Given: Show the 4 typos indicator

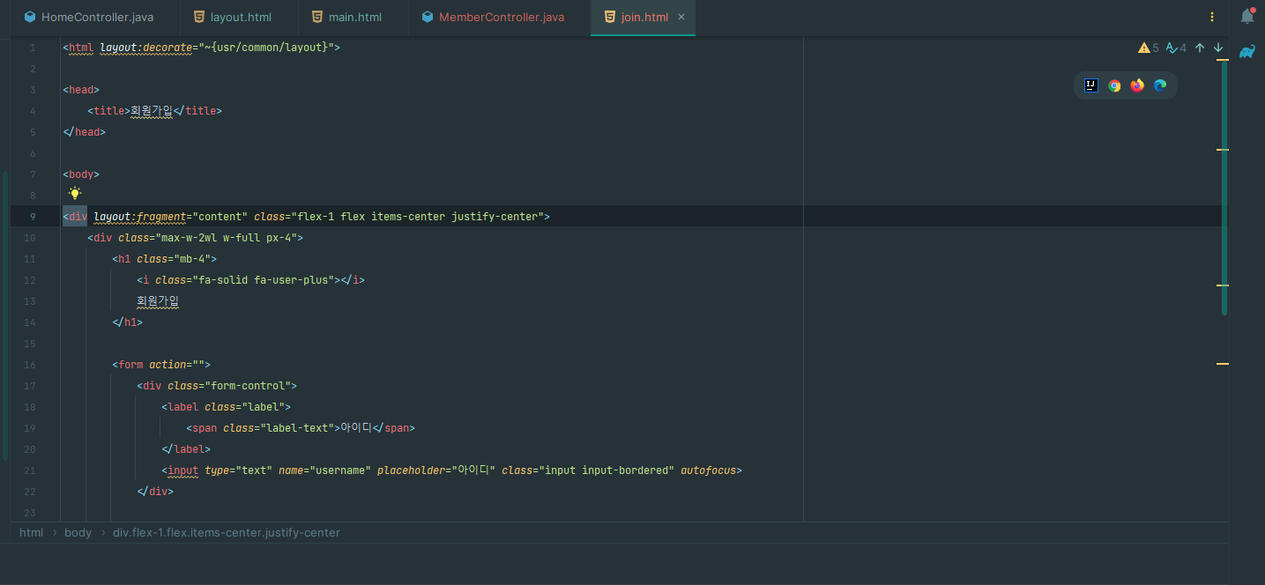Looking at the screenshot, I should [1176, 48].
